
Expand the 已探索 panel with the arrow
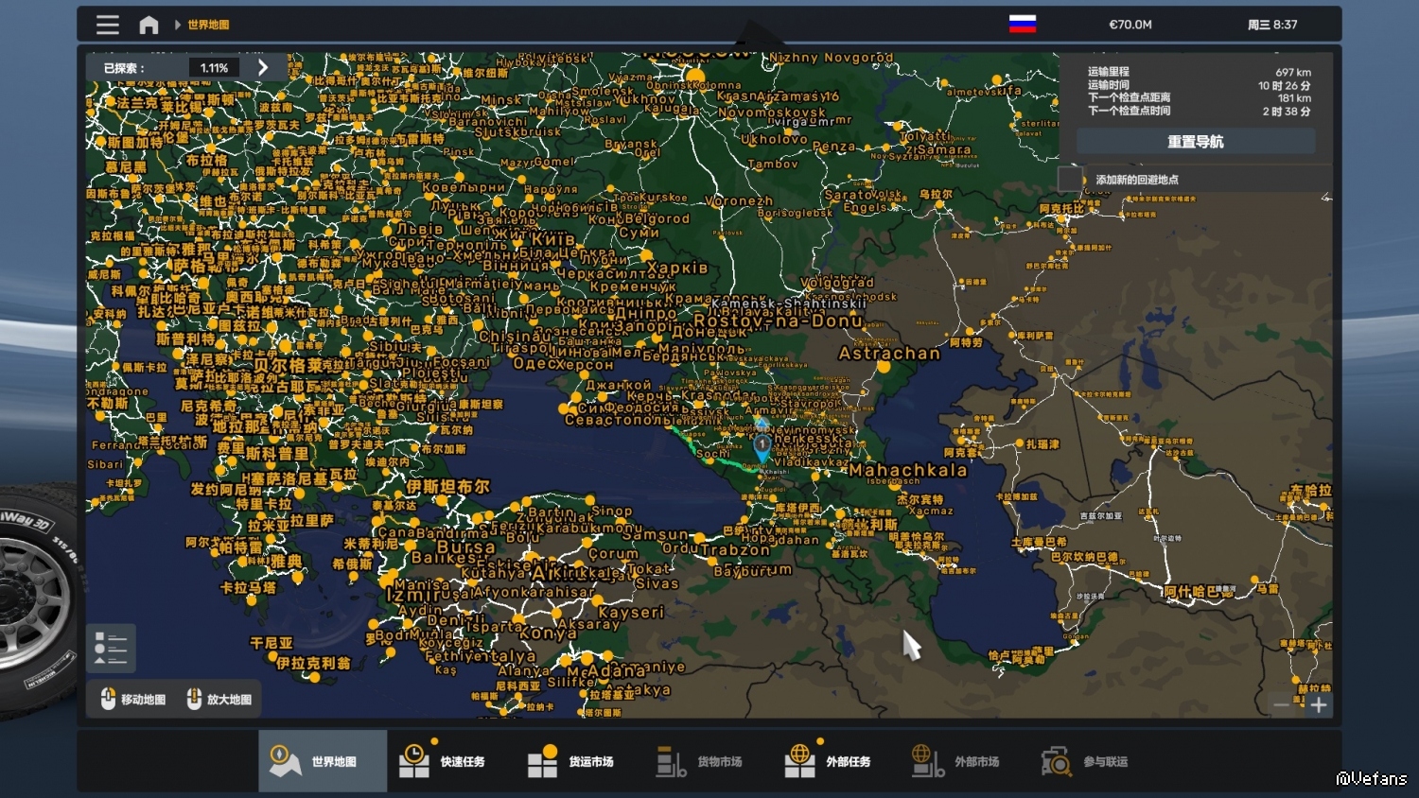[263, 67]
